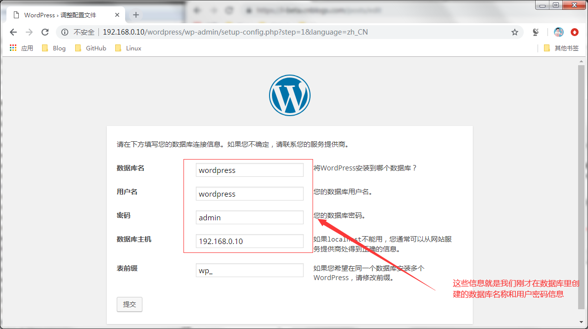Reload the current page
The image size is (588, 329).
tap(45, 32)
